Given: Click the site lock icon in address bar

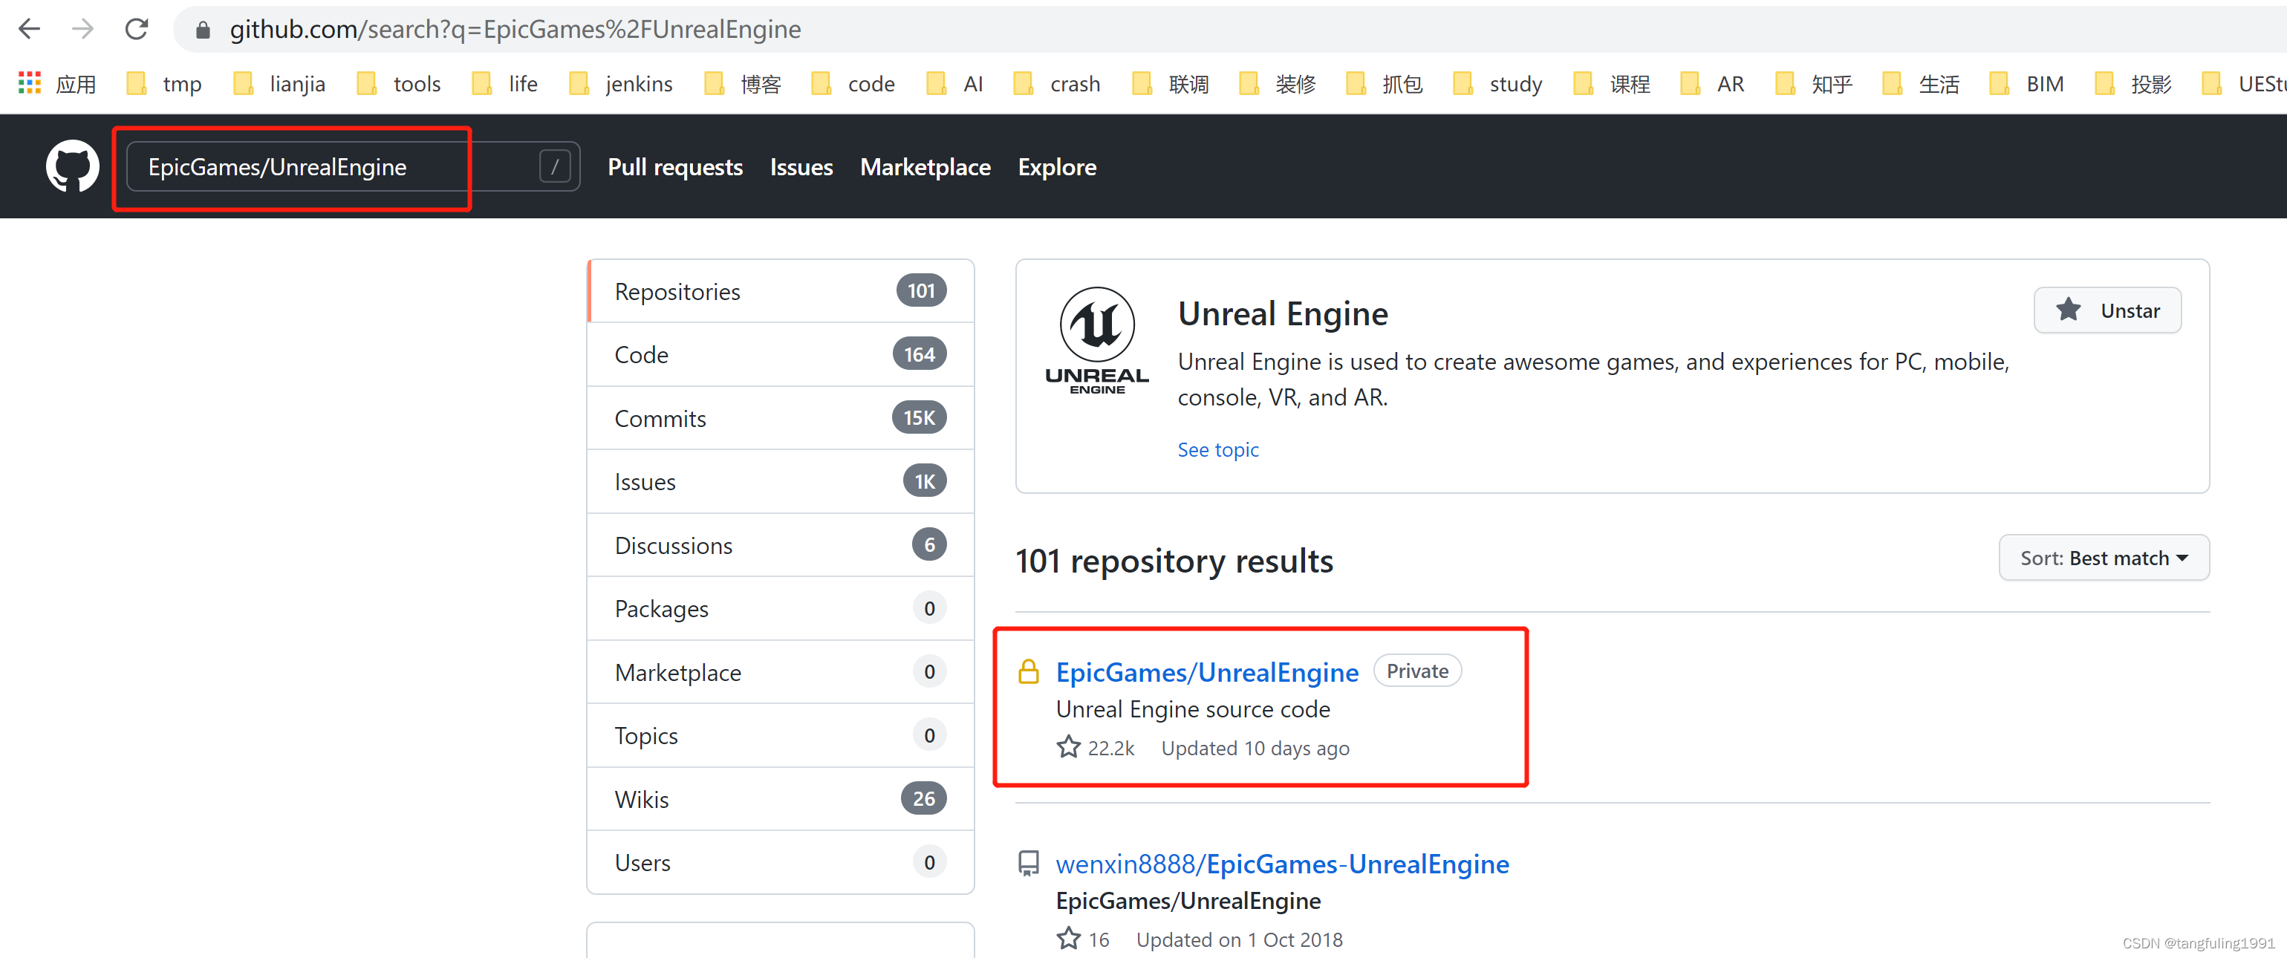Looking at the screenshot, I should (x=204, y=30).
